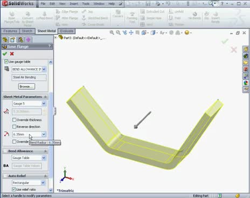
Task: Cancel Base Flange with red X
Action: point(12,54)
